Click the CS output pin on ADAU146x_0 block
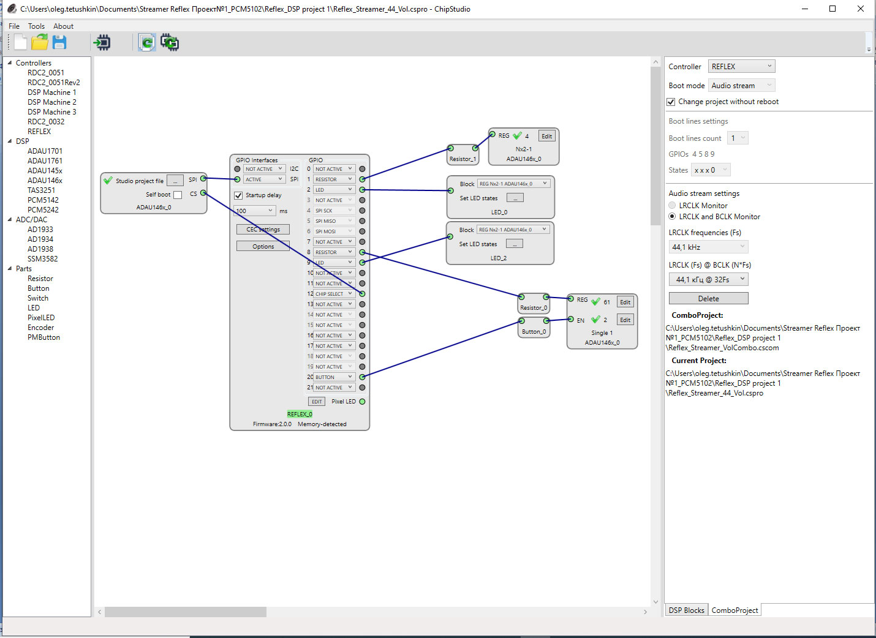Image resolution: width=876 pixels, height=638 pixels. (203, 193)
